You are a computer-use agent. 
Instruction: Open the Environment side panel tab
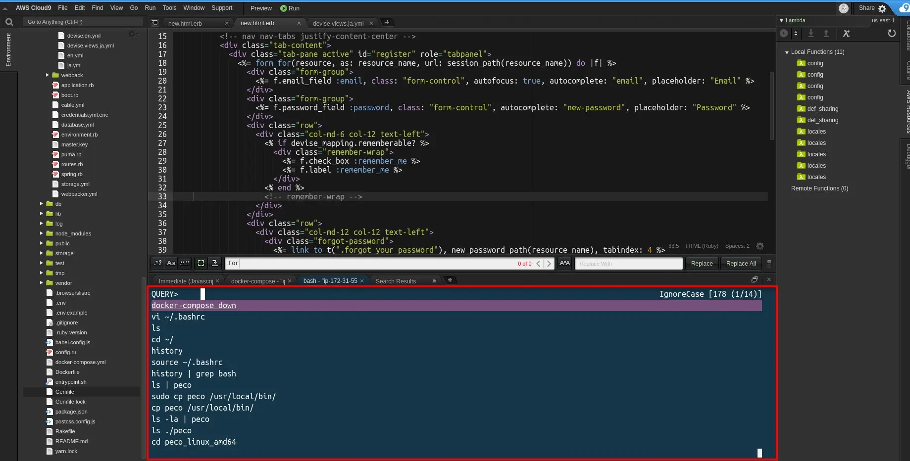[x=8, y=49]
